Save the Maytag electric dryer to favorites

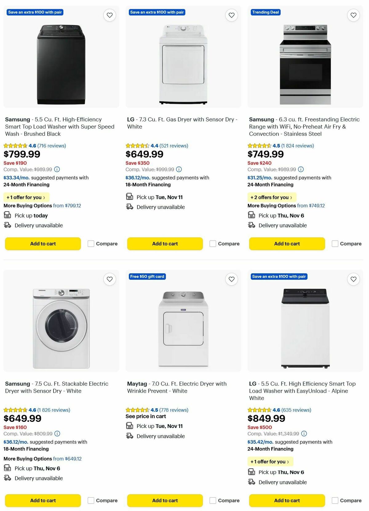(232, 279)
